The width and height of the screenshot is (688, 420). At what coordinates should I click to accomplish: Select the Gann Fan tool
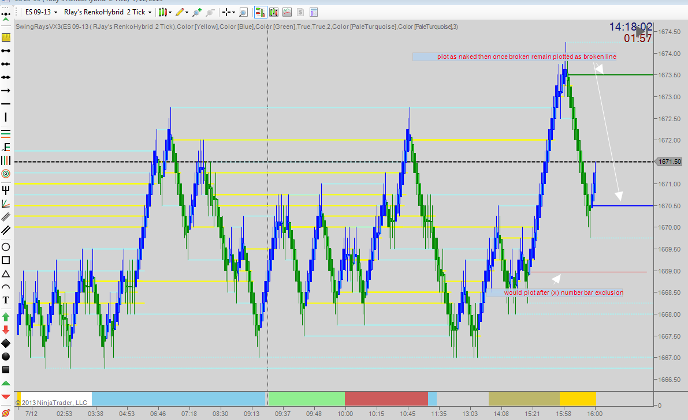[6, 204]
